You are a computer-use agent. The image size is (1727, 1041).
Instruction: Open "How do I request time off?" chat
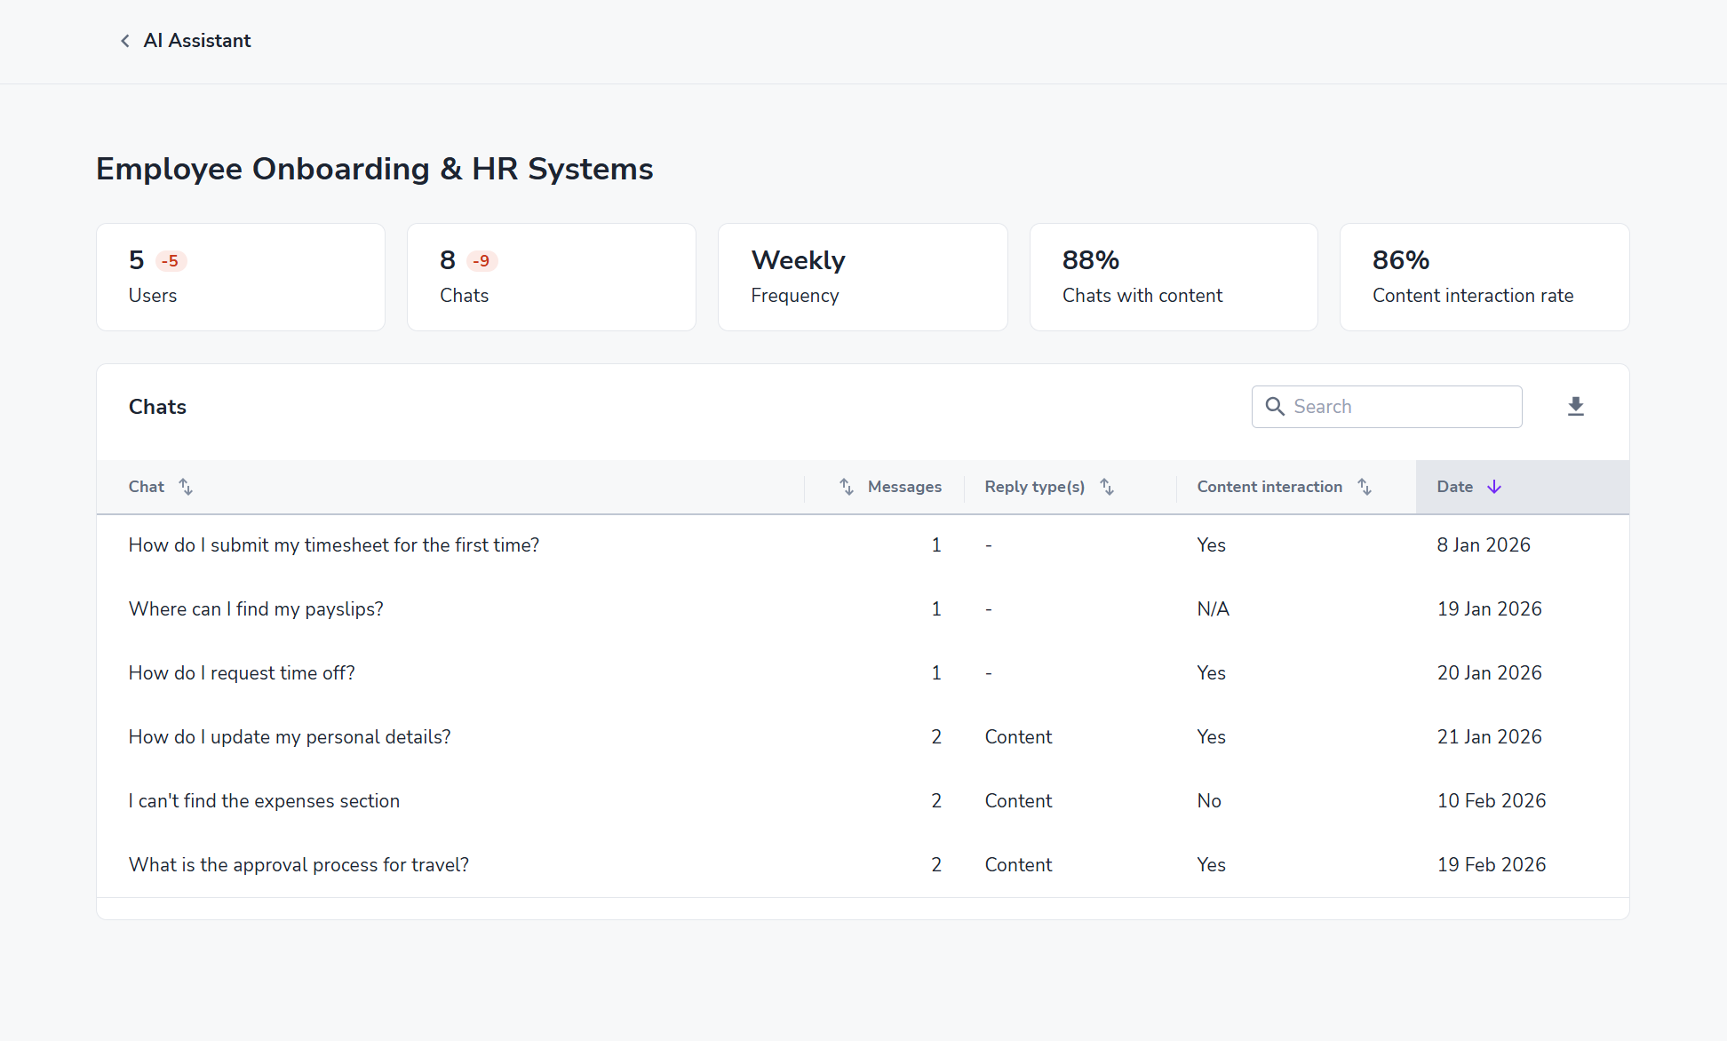coord(242,673)
